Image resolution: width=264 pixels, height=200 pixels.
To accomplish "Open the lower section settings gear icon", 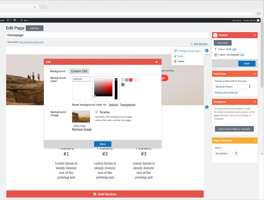I will [x=207, y=107].
